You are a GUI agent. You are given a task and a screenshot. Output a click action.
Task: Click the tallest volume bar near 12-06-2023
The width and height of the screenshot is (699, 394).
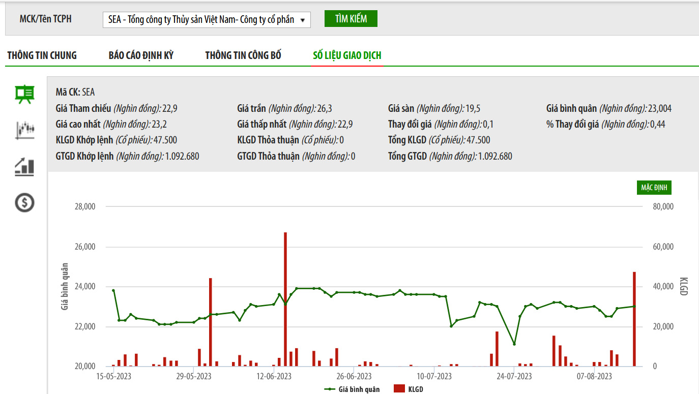pyautogui.click(x=285, y=299)
